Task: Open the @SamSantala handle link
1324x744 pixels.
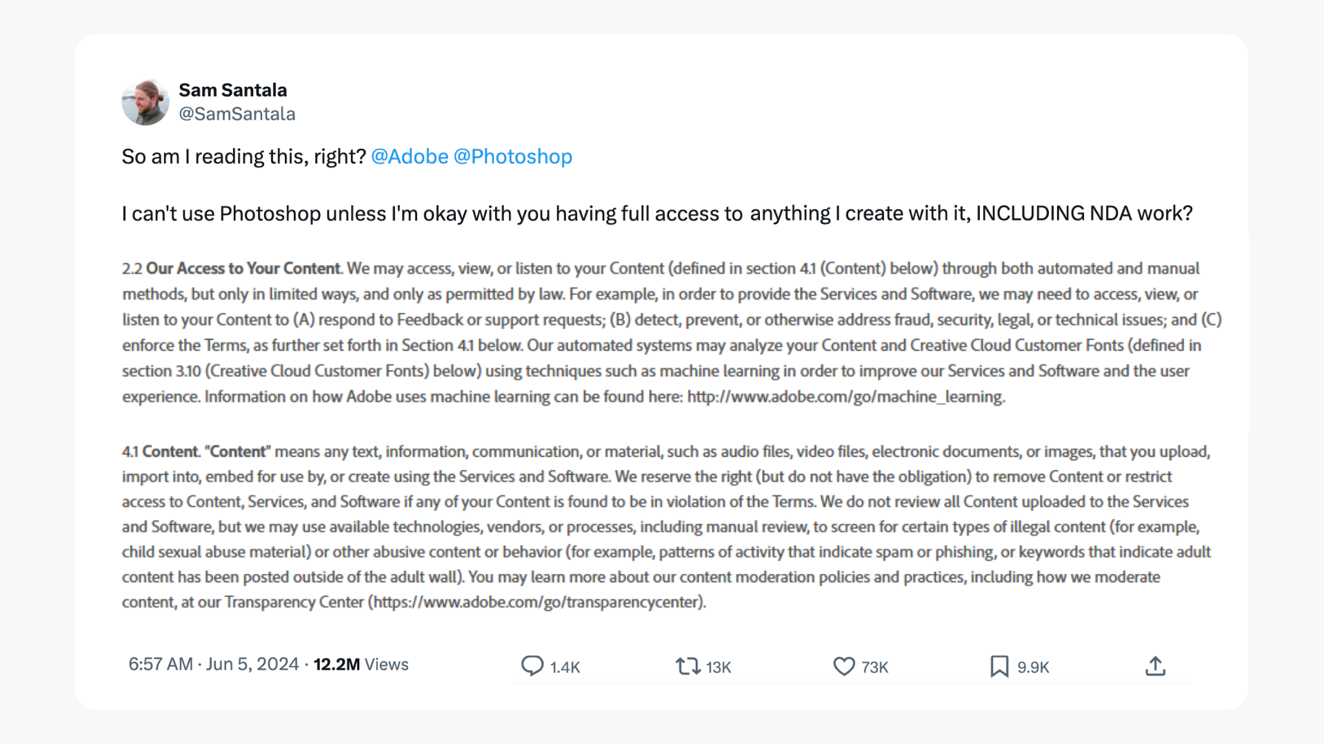Action: click(x=237, y=114)
